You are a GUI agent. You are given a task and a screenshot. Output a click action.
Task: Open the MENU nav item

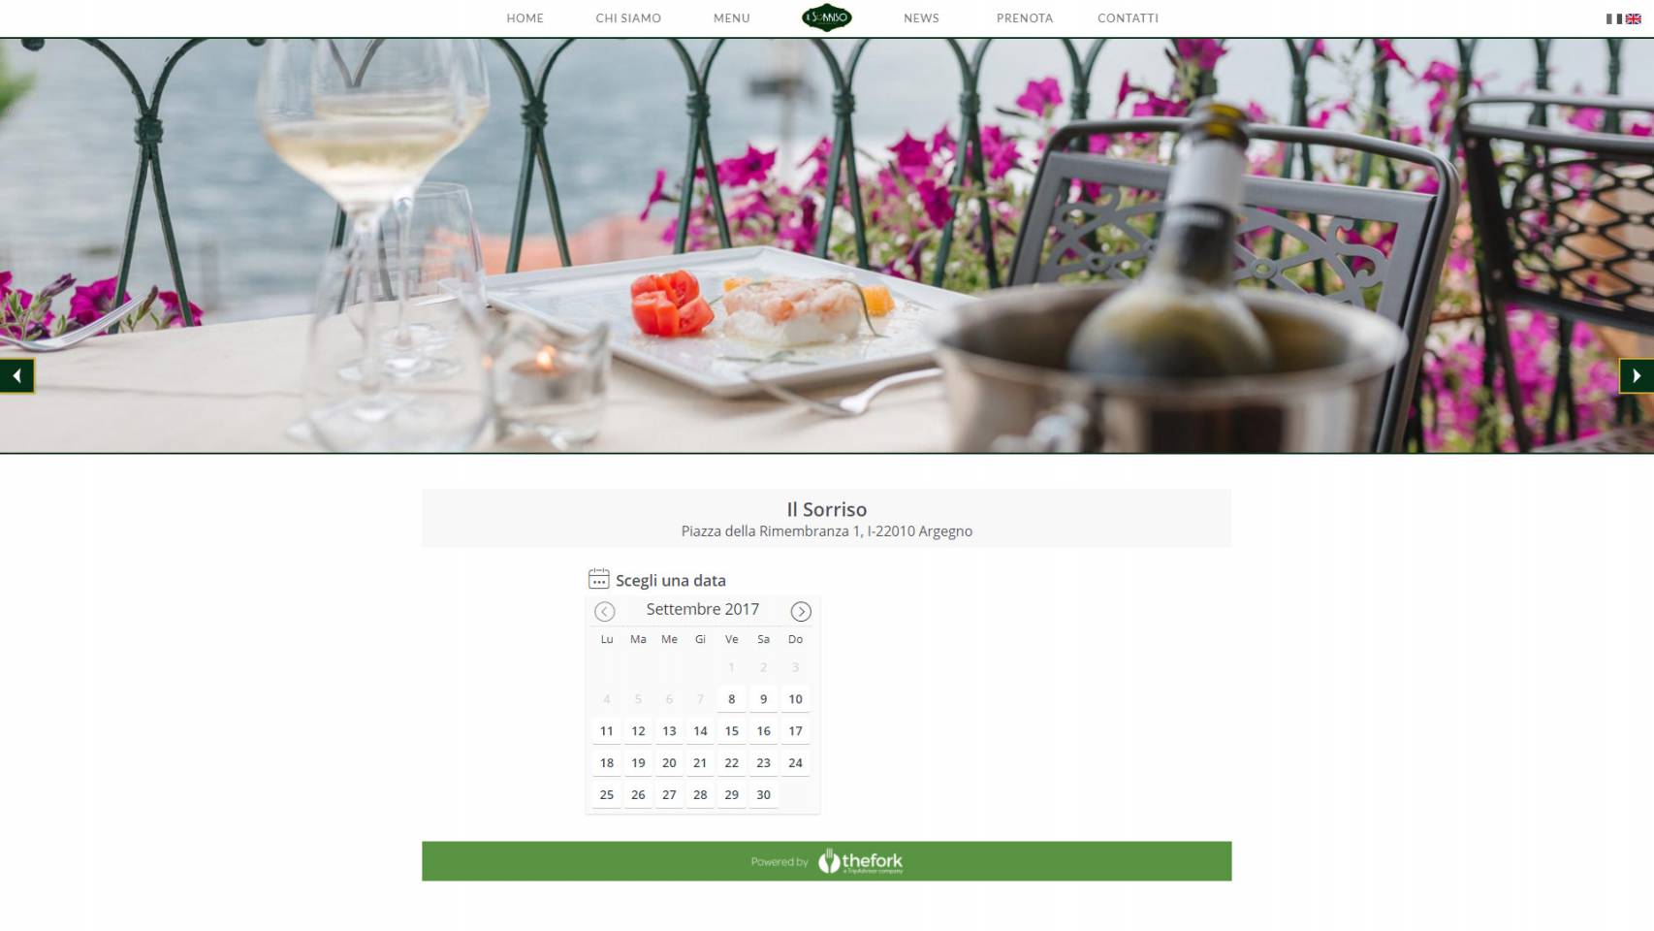pos(732,18)
